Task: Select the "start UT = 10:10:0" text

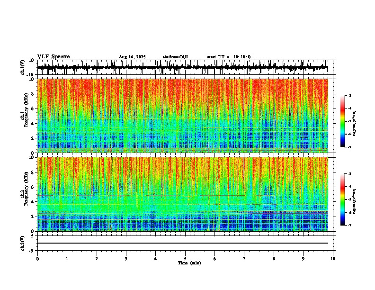Action: [x=229, y=57]
